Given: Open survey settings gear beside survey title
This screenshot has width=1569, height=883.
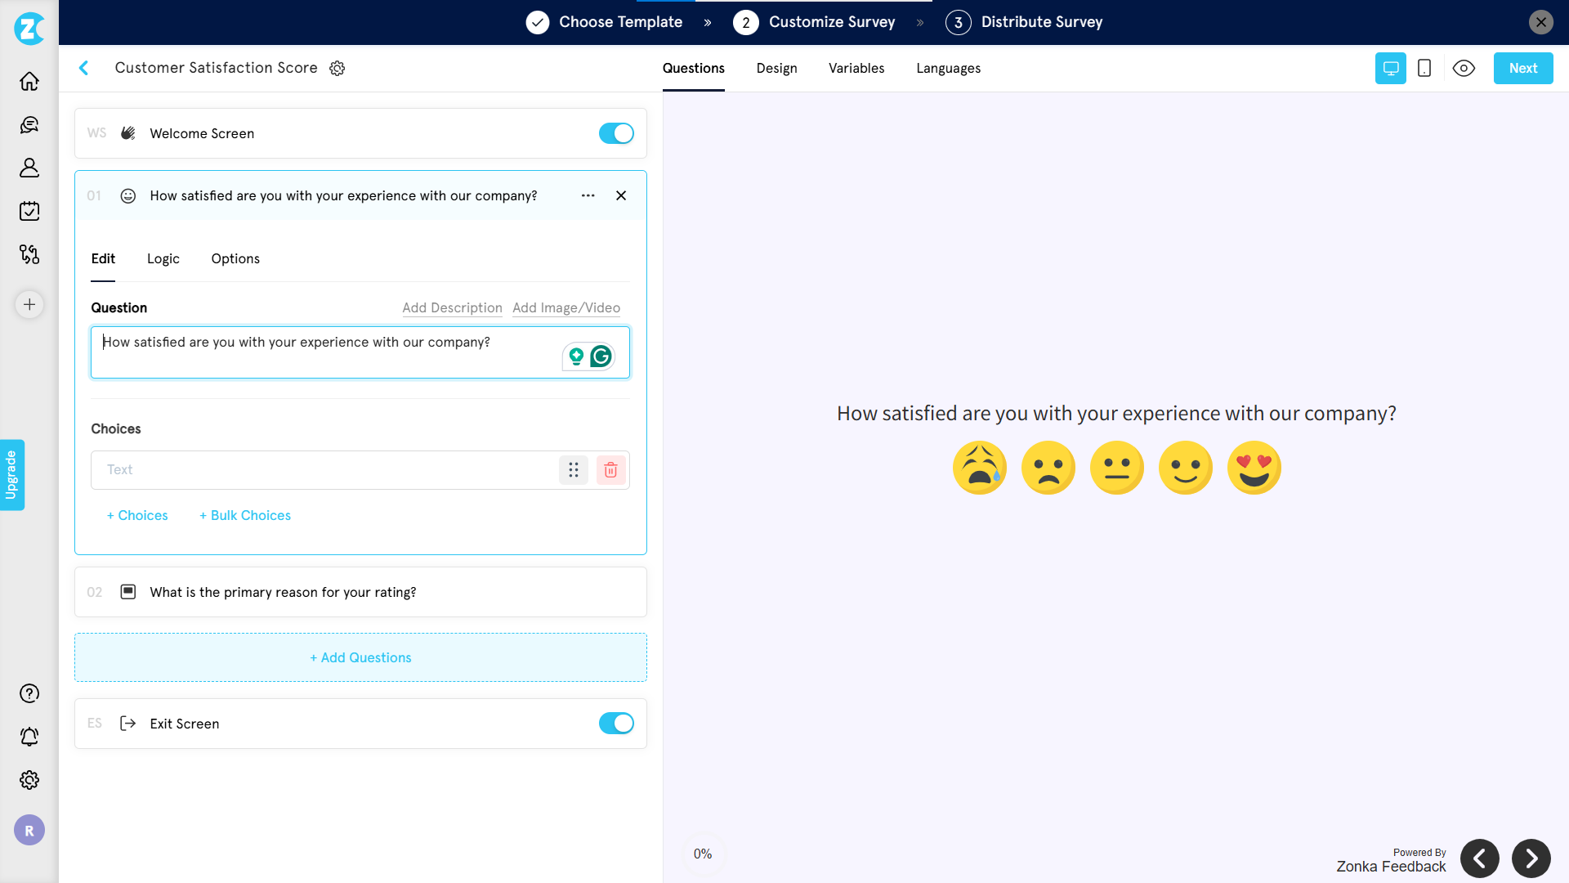Looking at the screenshot, I should [x=337, y=68].
